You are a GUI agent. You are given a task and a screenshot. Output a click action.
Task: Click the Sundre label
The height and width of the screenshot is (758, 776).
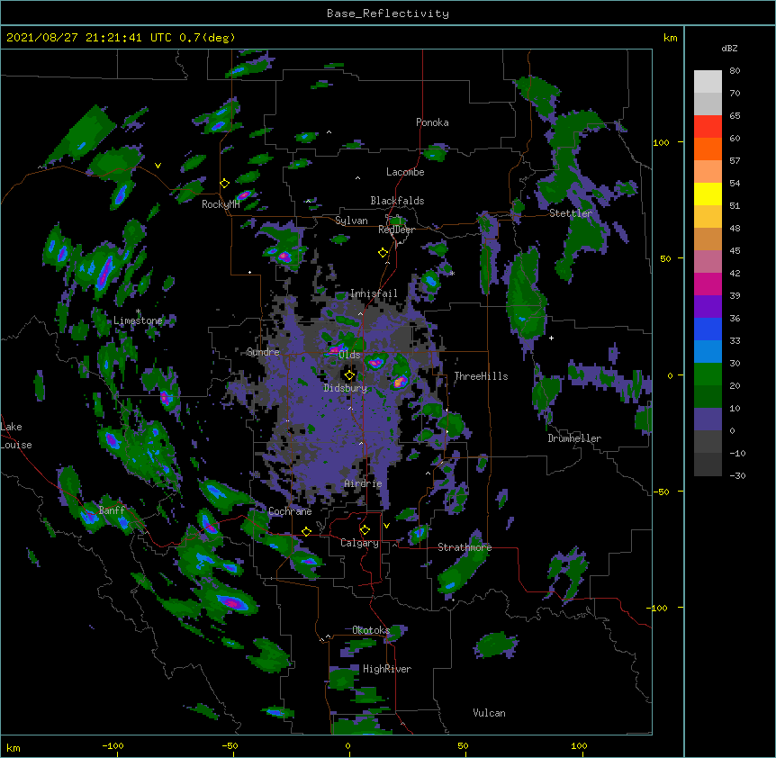coord(263,352)
